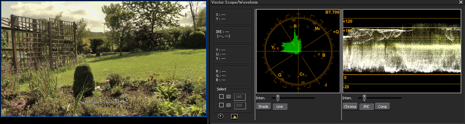Click the line select icon beside 320
Image resolution: width=465 pixels, height=124 pixels.
229,105
